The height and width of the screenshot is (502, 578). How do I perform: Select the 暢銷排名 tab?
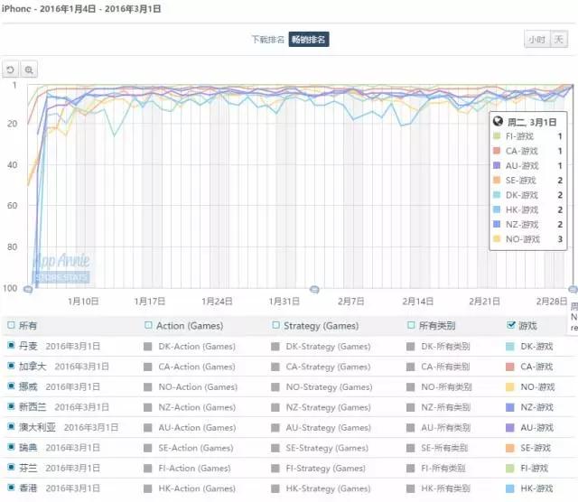(309, 40)
